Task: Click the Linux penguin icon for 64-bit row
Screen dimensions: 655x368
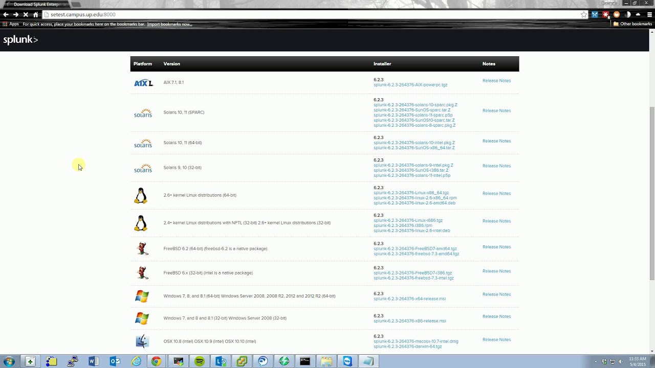Action: click(141, 195)
